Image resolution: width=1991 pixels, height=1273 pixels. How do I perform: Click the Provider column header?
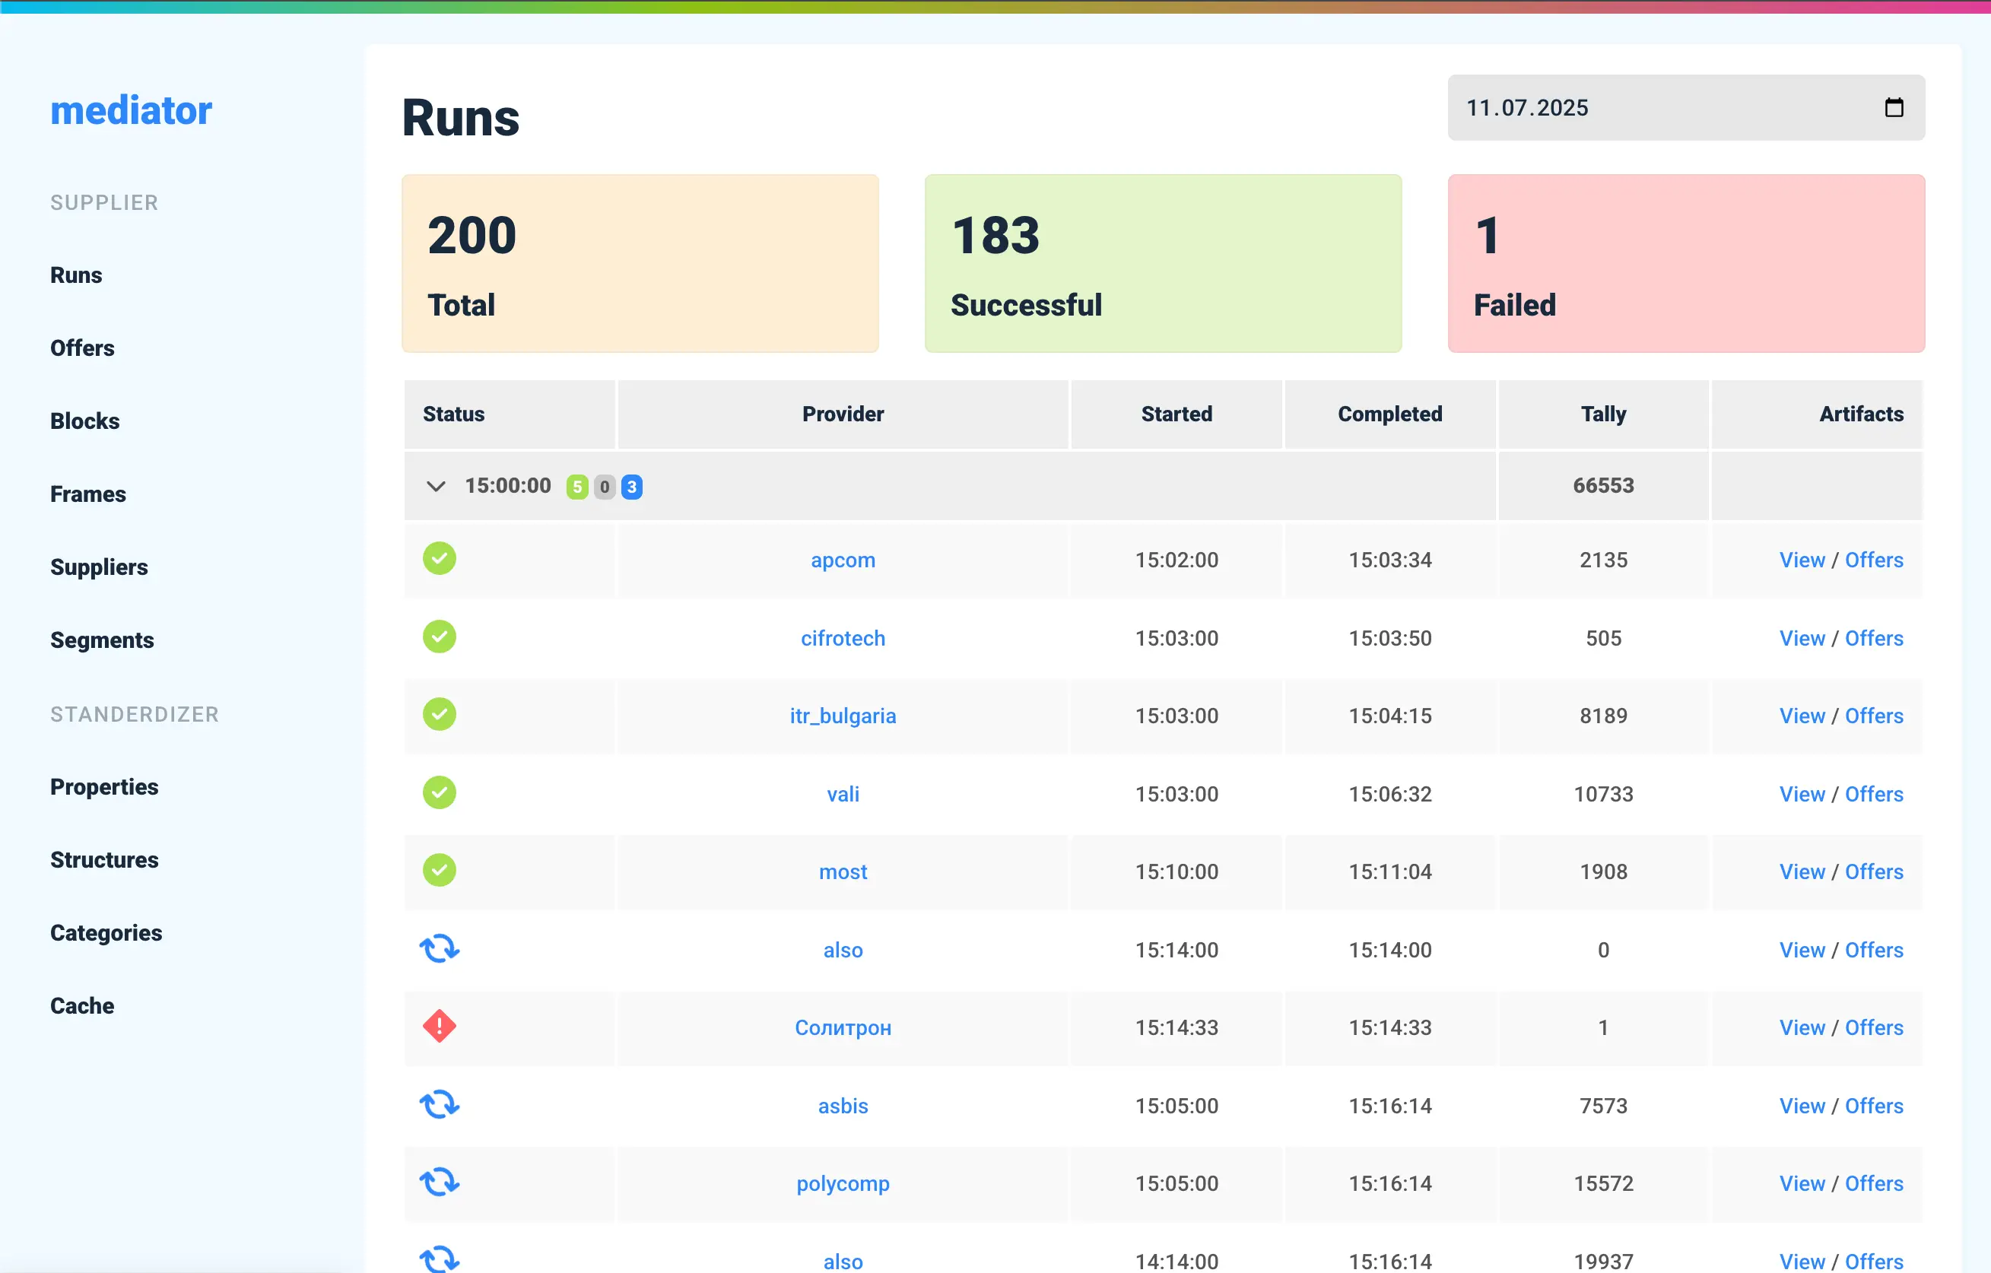[843, 414]
